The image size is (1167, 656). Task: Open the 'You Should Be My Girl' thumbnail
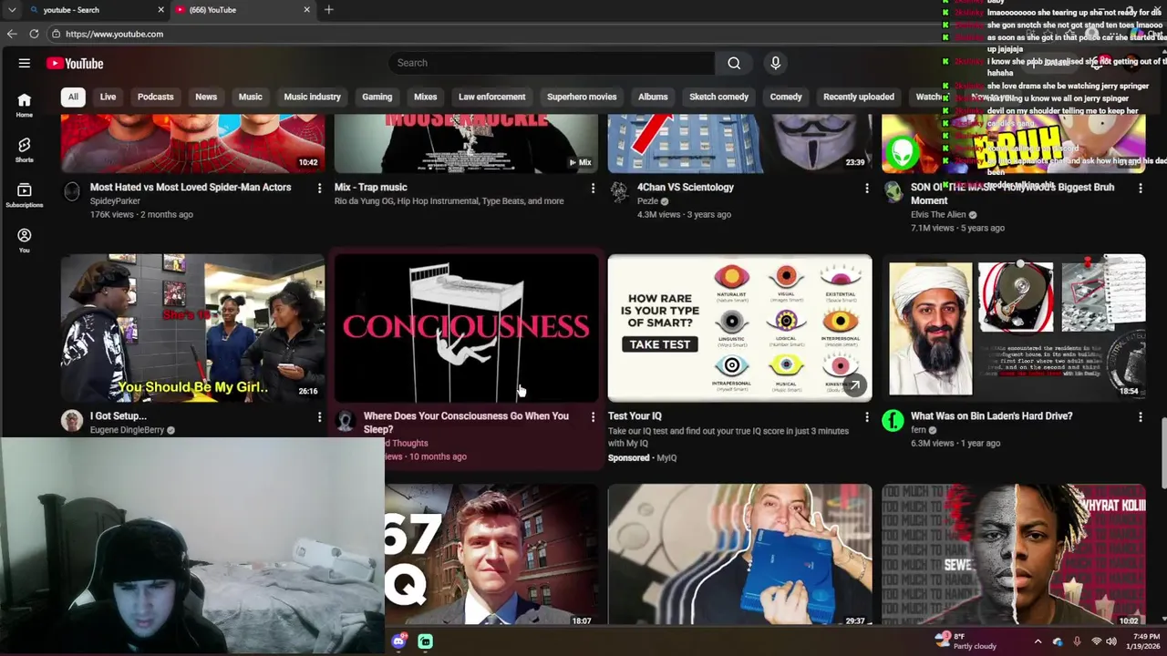(x=192, y=328)
